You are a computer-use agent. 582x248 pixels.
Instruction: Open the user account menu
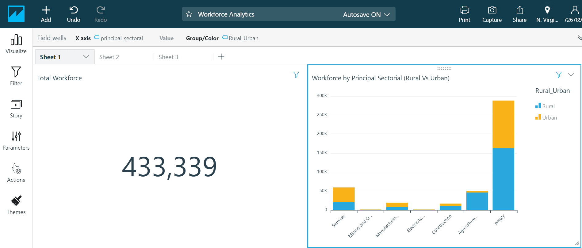[x=573, y=14]
